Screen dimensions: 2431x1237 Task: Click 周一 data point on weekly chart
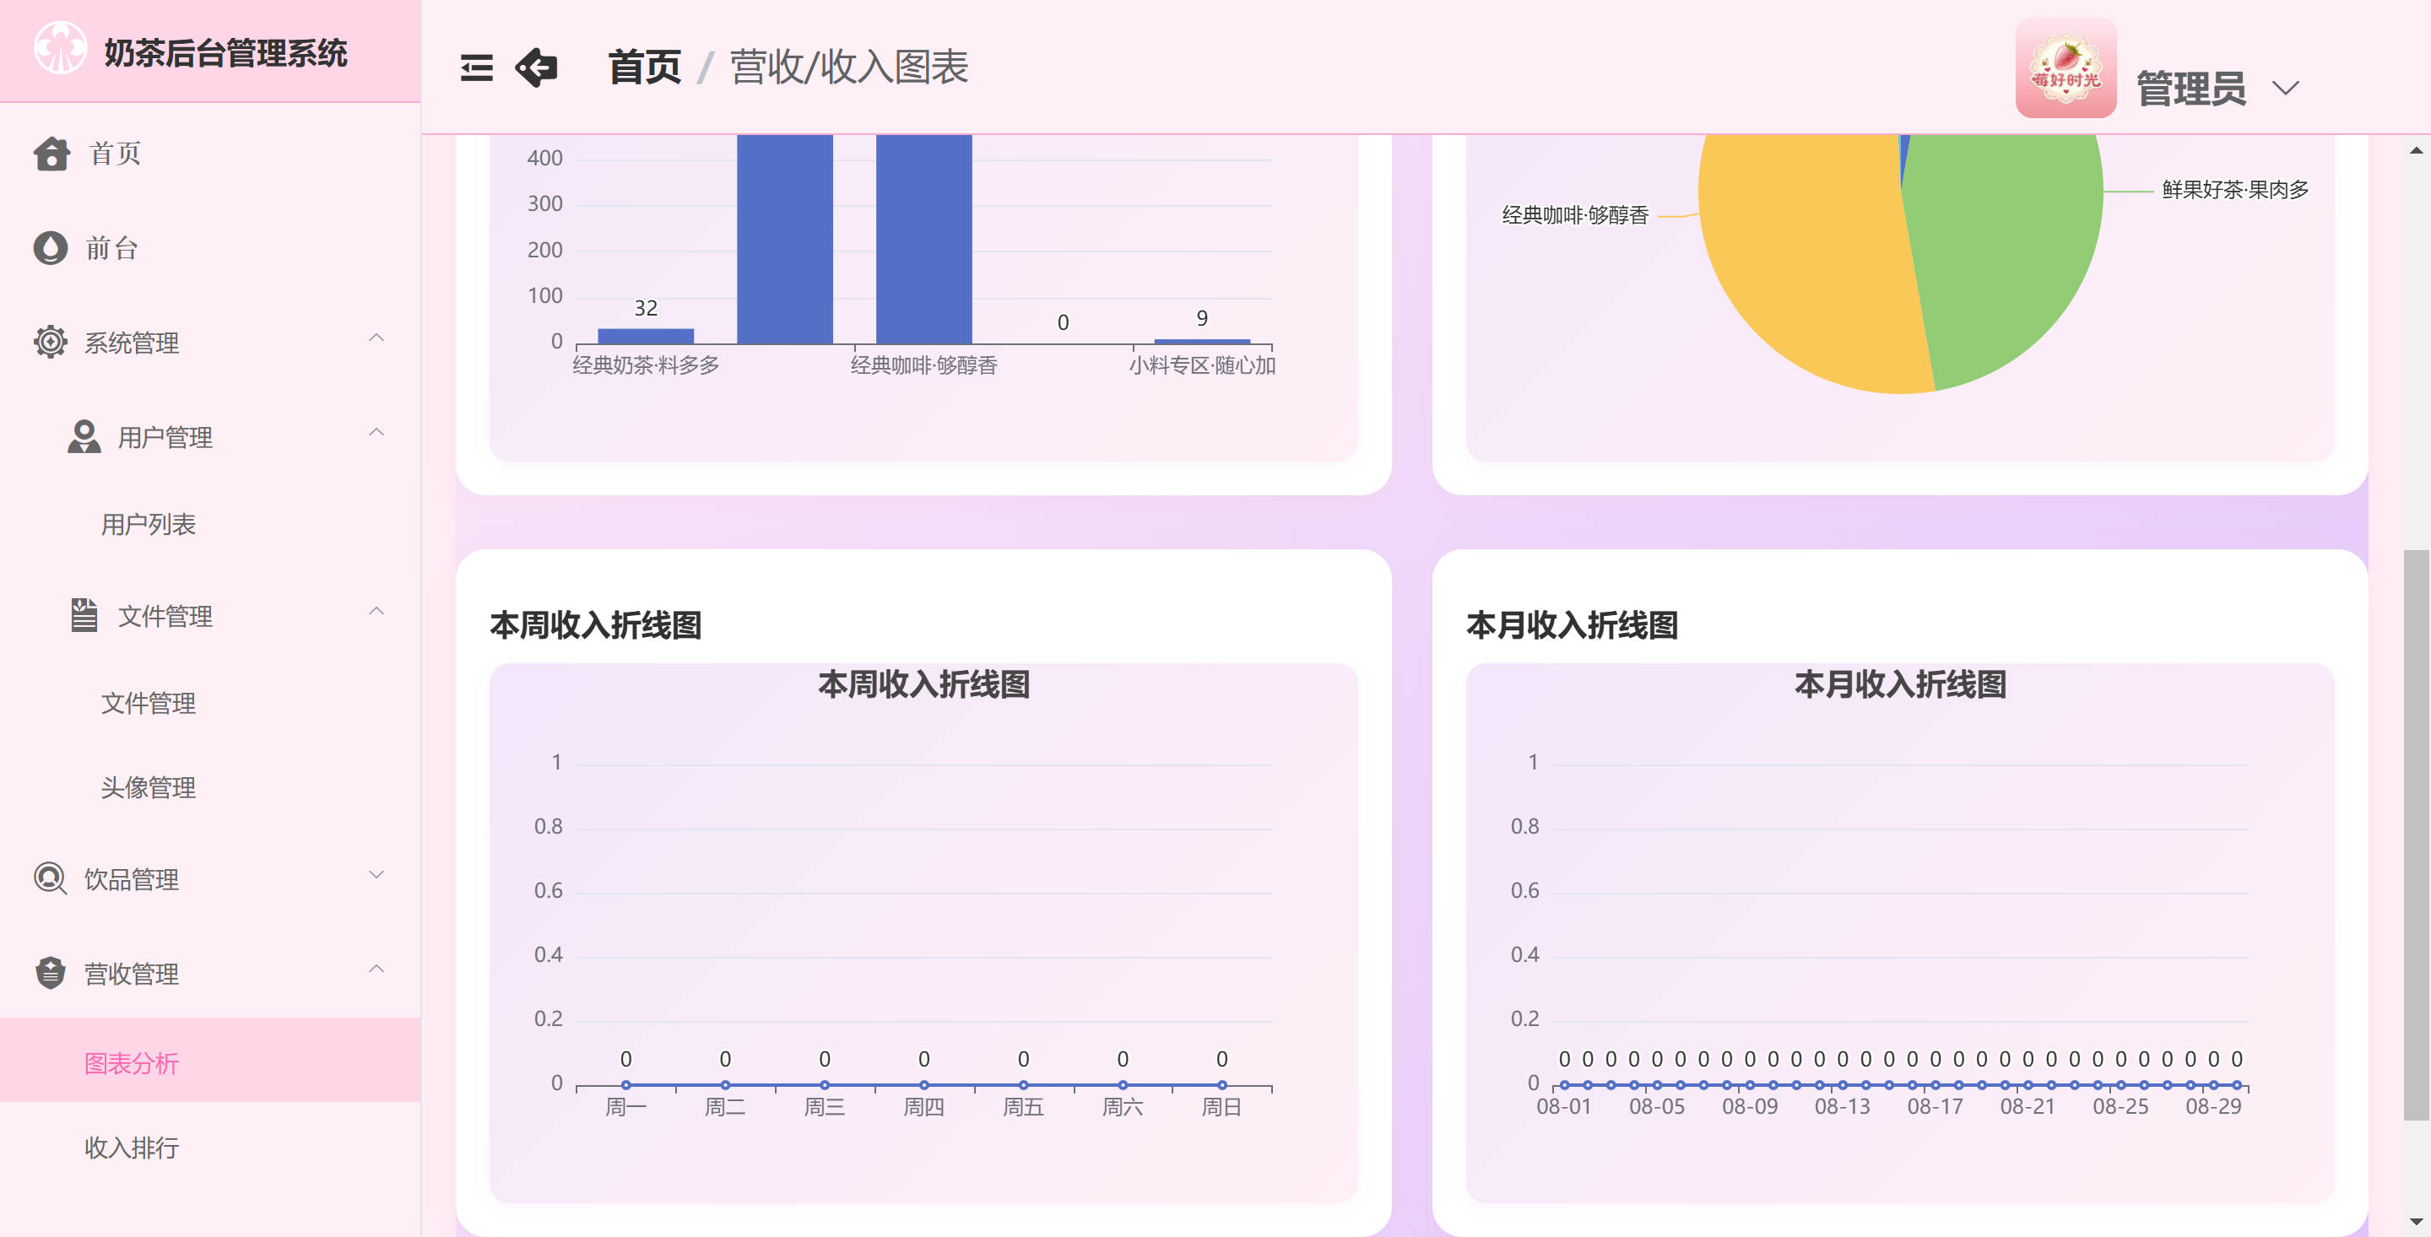(625, 1085)
